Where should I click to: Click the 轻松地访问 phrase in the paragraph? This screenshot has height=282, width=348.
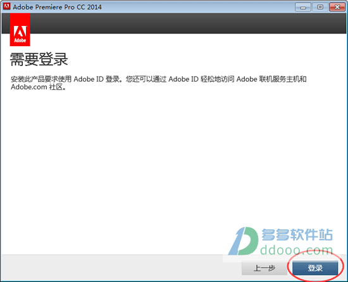point(218,79)
